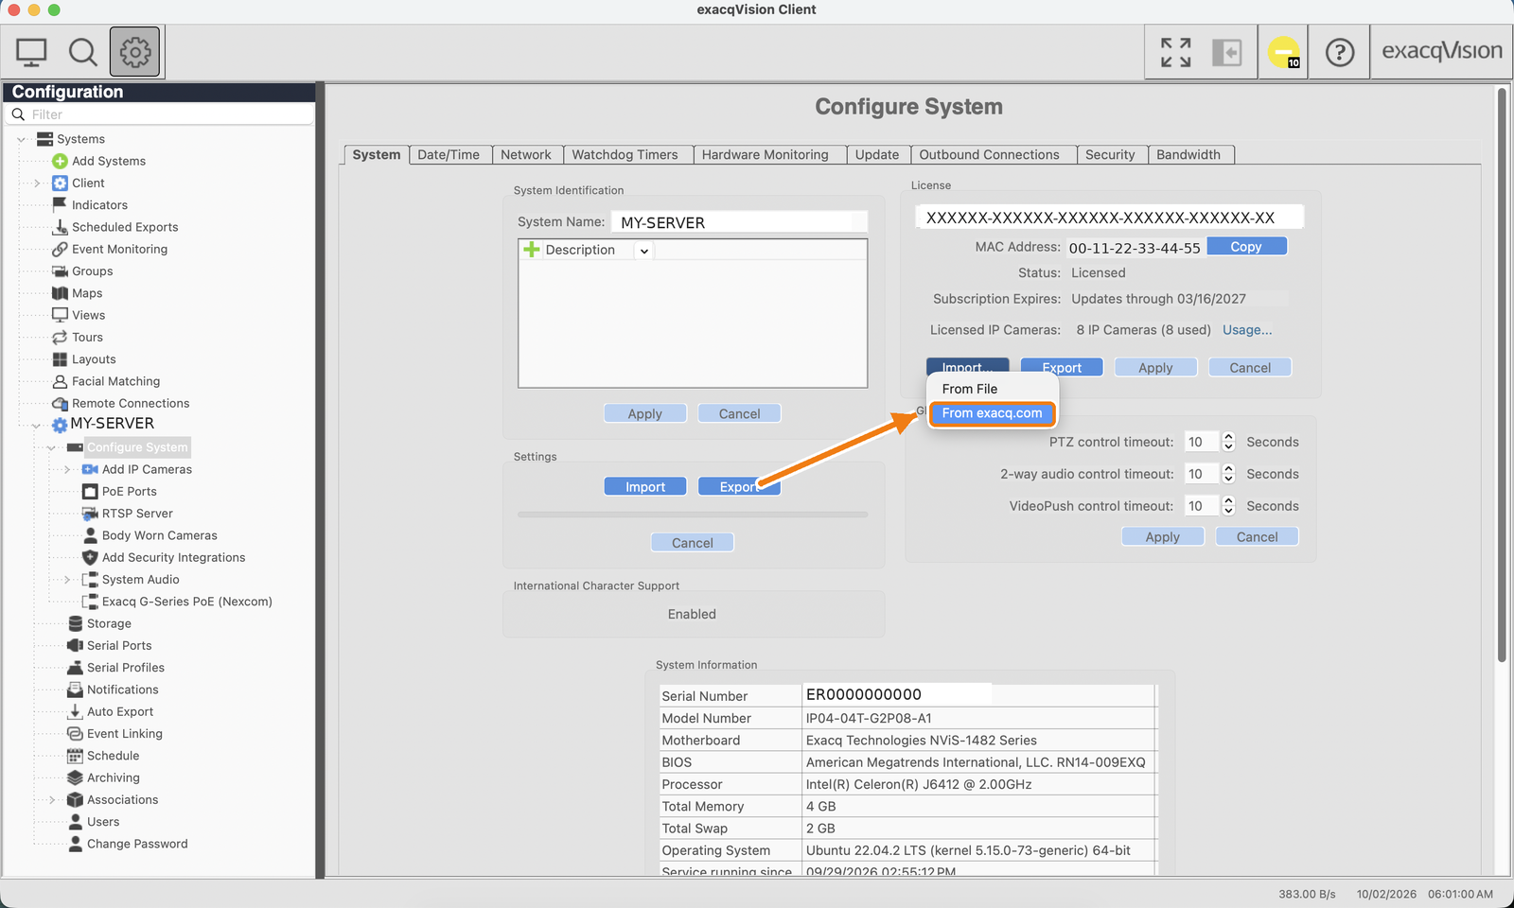This screenshot has width=1514, height=908.
Task: Click the Add Systems green plus icon
Action: point(60,161)
